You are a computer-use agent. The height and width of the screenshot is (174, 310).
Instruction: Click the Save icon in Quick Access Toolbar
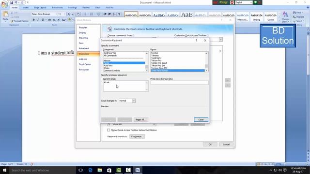[x=12, y=2]
